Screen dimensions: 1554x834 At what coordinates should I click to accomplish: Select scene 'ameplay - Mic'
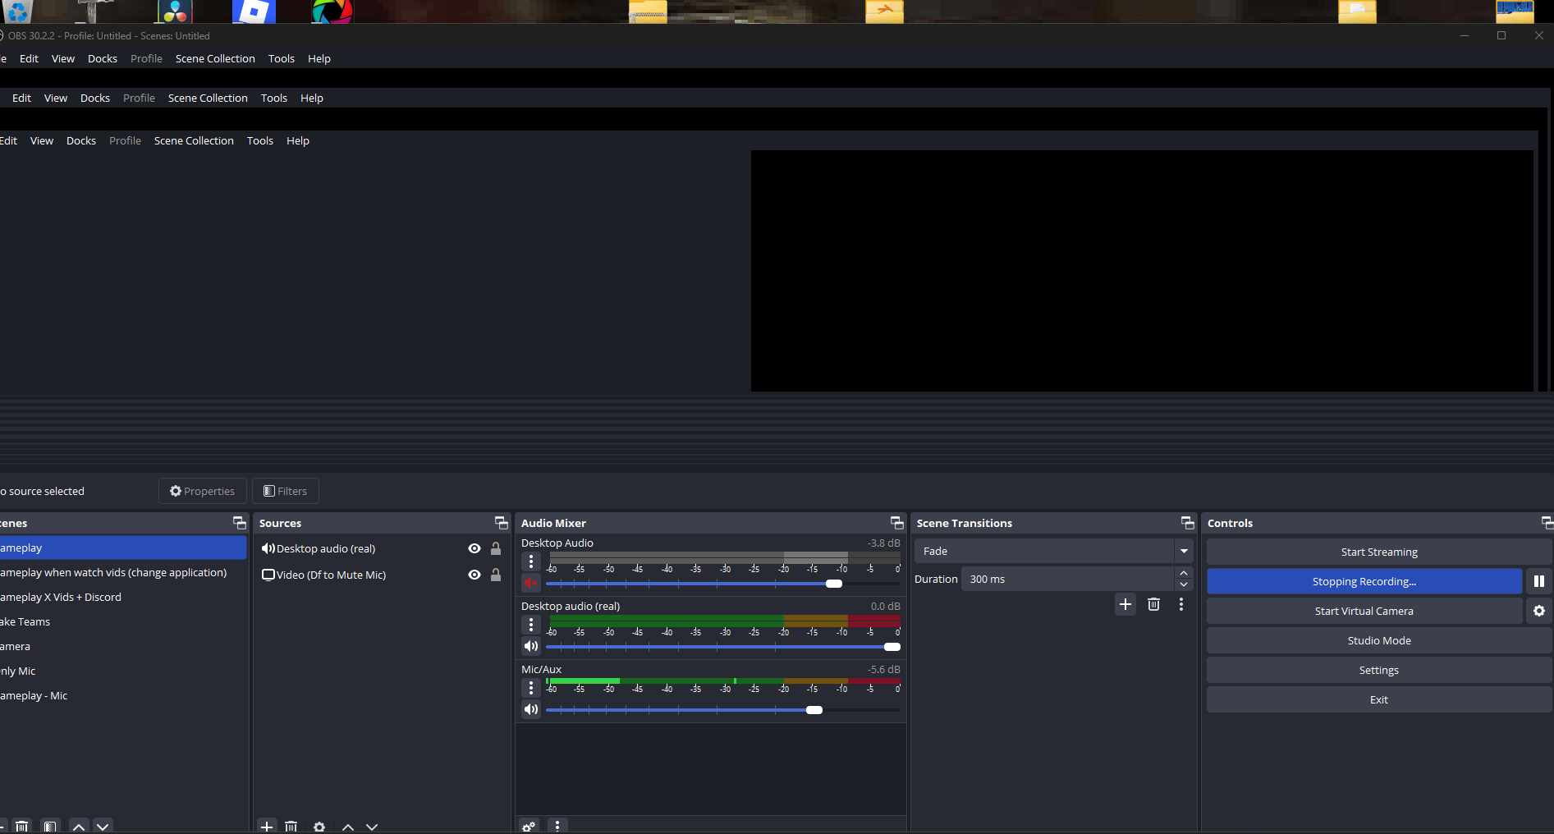click(123, 695)
